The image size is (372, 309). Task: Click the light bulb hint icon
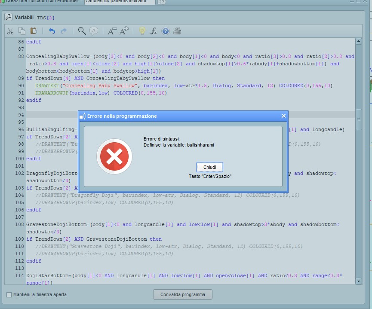142,31
